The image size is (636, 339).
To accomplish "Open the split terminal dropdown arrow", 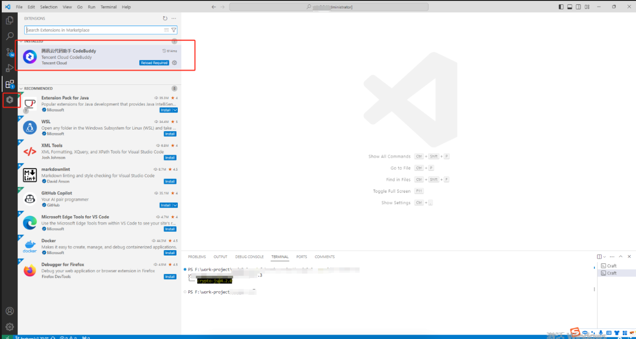I will tap(605, 257).
